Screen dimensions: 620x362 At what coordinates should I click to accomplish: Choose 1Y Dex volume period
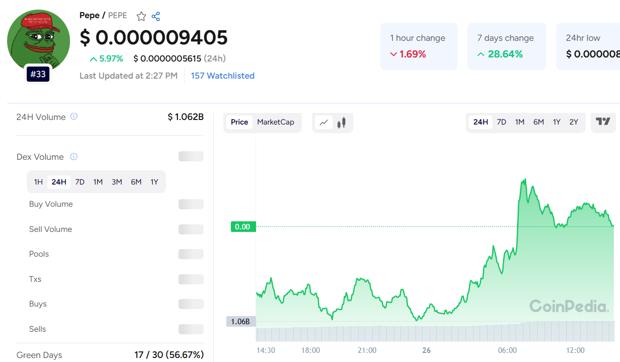(154, 182)
